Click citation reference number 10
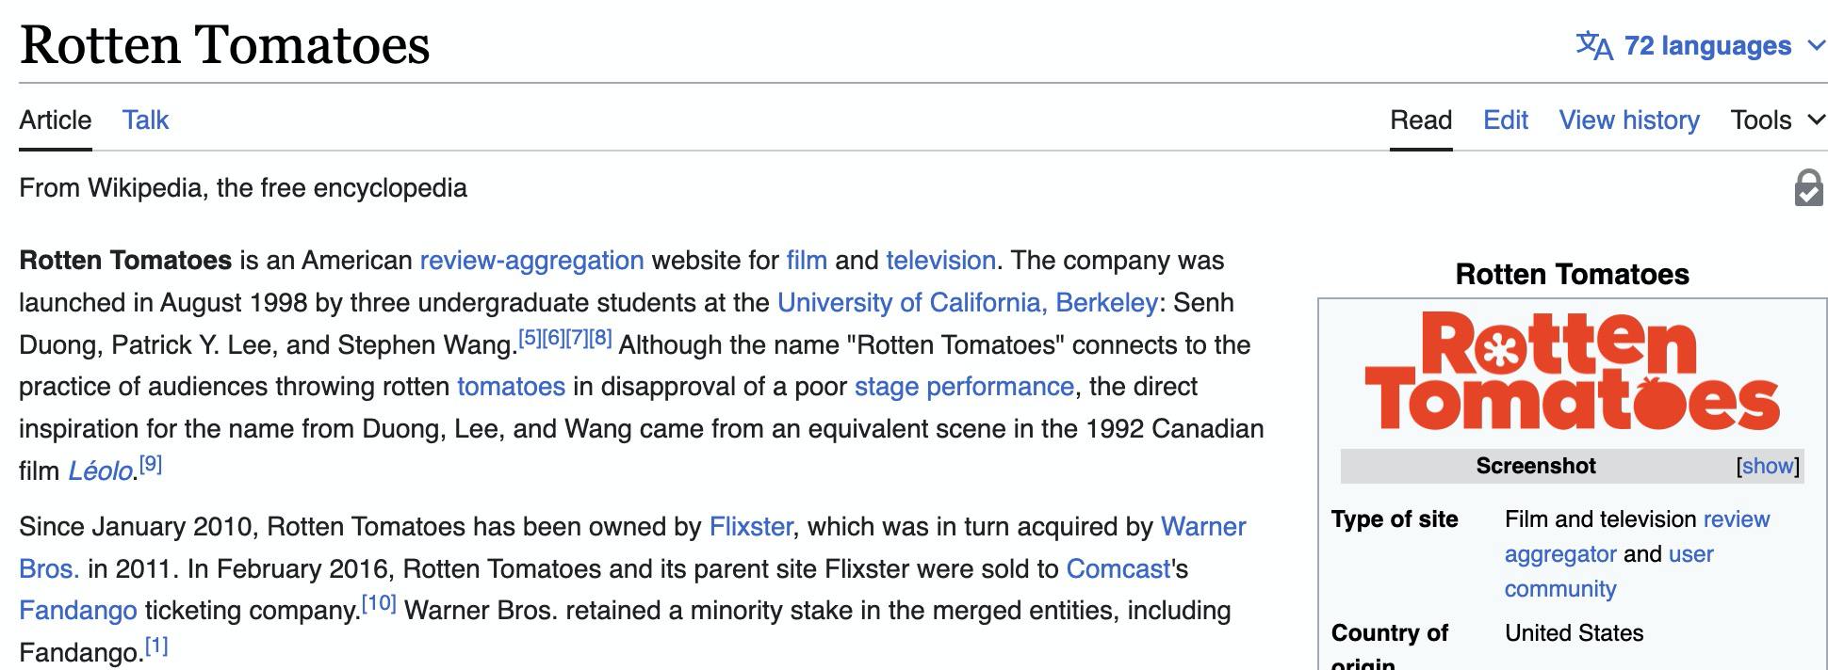This screenshot has height=670, width=1828. [379, 604]
